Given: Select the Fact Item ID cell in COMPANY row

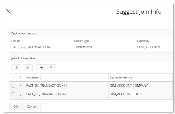Looking at the screenshot, I should click(66, 86).
